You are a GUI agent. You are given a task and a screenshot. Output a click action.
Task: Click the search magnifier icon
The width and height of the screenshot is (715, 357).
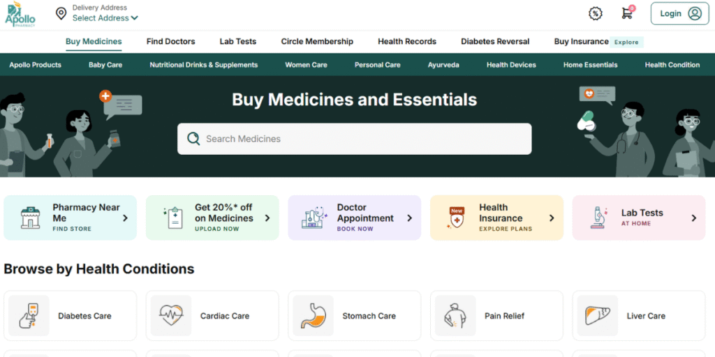point(194,139)
